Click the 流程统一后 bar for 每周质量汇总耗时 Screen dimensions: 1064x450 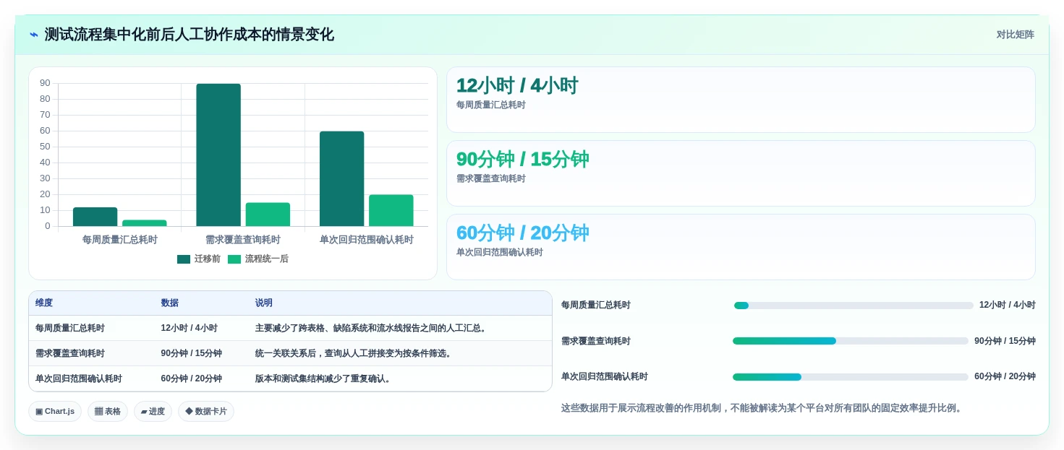tap(145, 223)
